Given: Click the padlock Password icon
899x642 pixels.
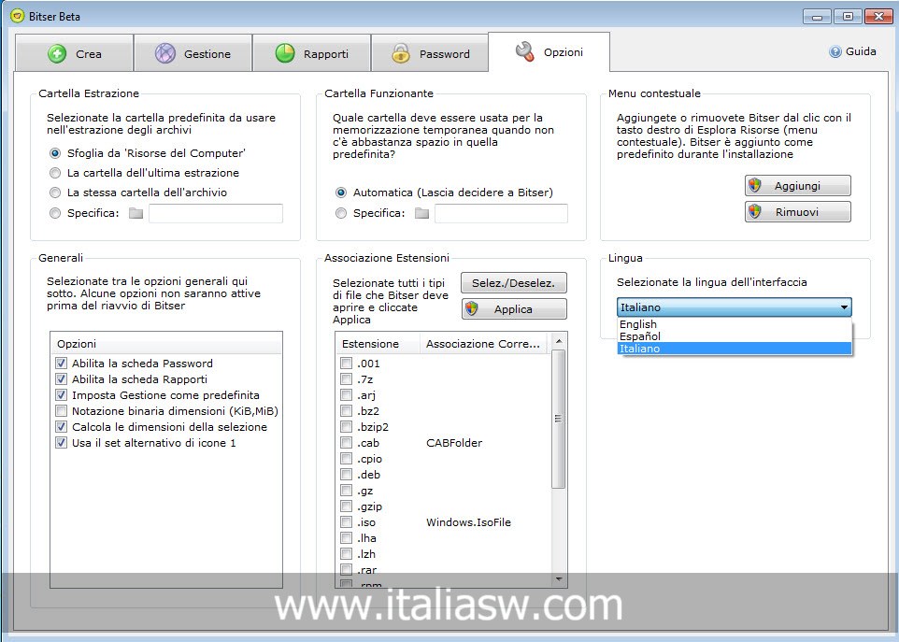Looking at the screenshot, I should [x=401, y=53].
